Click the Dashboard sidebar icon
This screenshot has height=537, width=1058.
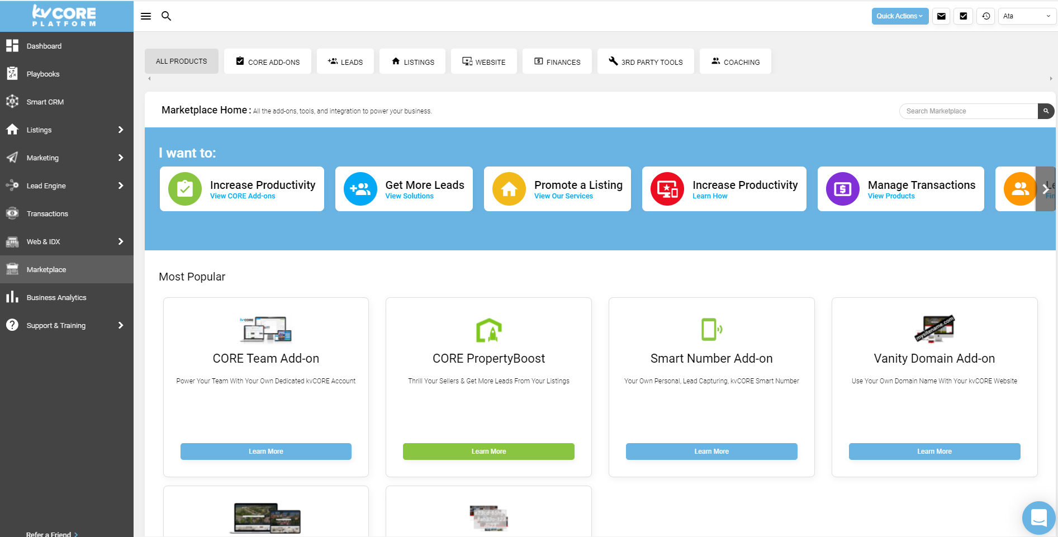point(12,46)
